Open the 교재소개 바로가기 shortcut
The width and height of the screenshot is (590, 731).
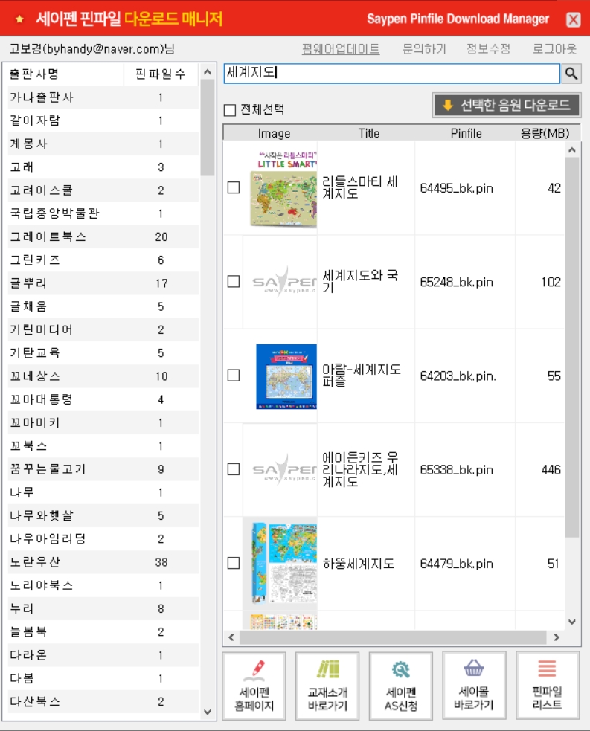327,686
